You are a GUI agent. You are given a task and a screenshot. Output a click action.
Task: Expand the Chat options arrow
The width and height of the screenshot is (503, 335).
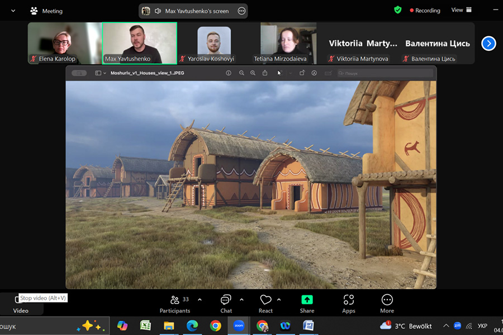(x=241, y=299)
